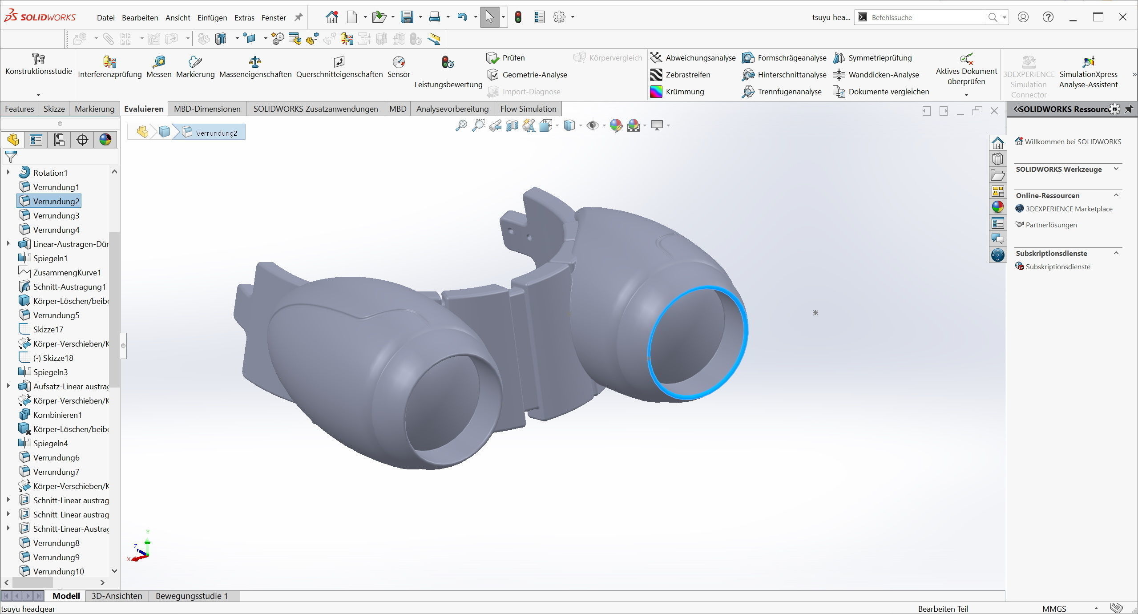Switch to the Flow Simulation tab
Image resolution: width=1138 pixels, height=614 pixels.
(x=528, y=109)
